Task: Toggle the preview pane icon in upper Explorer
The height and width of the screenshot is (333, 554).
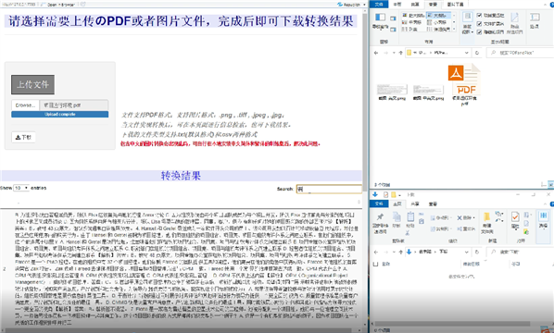Action: [393, 18]
